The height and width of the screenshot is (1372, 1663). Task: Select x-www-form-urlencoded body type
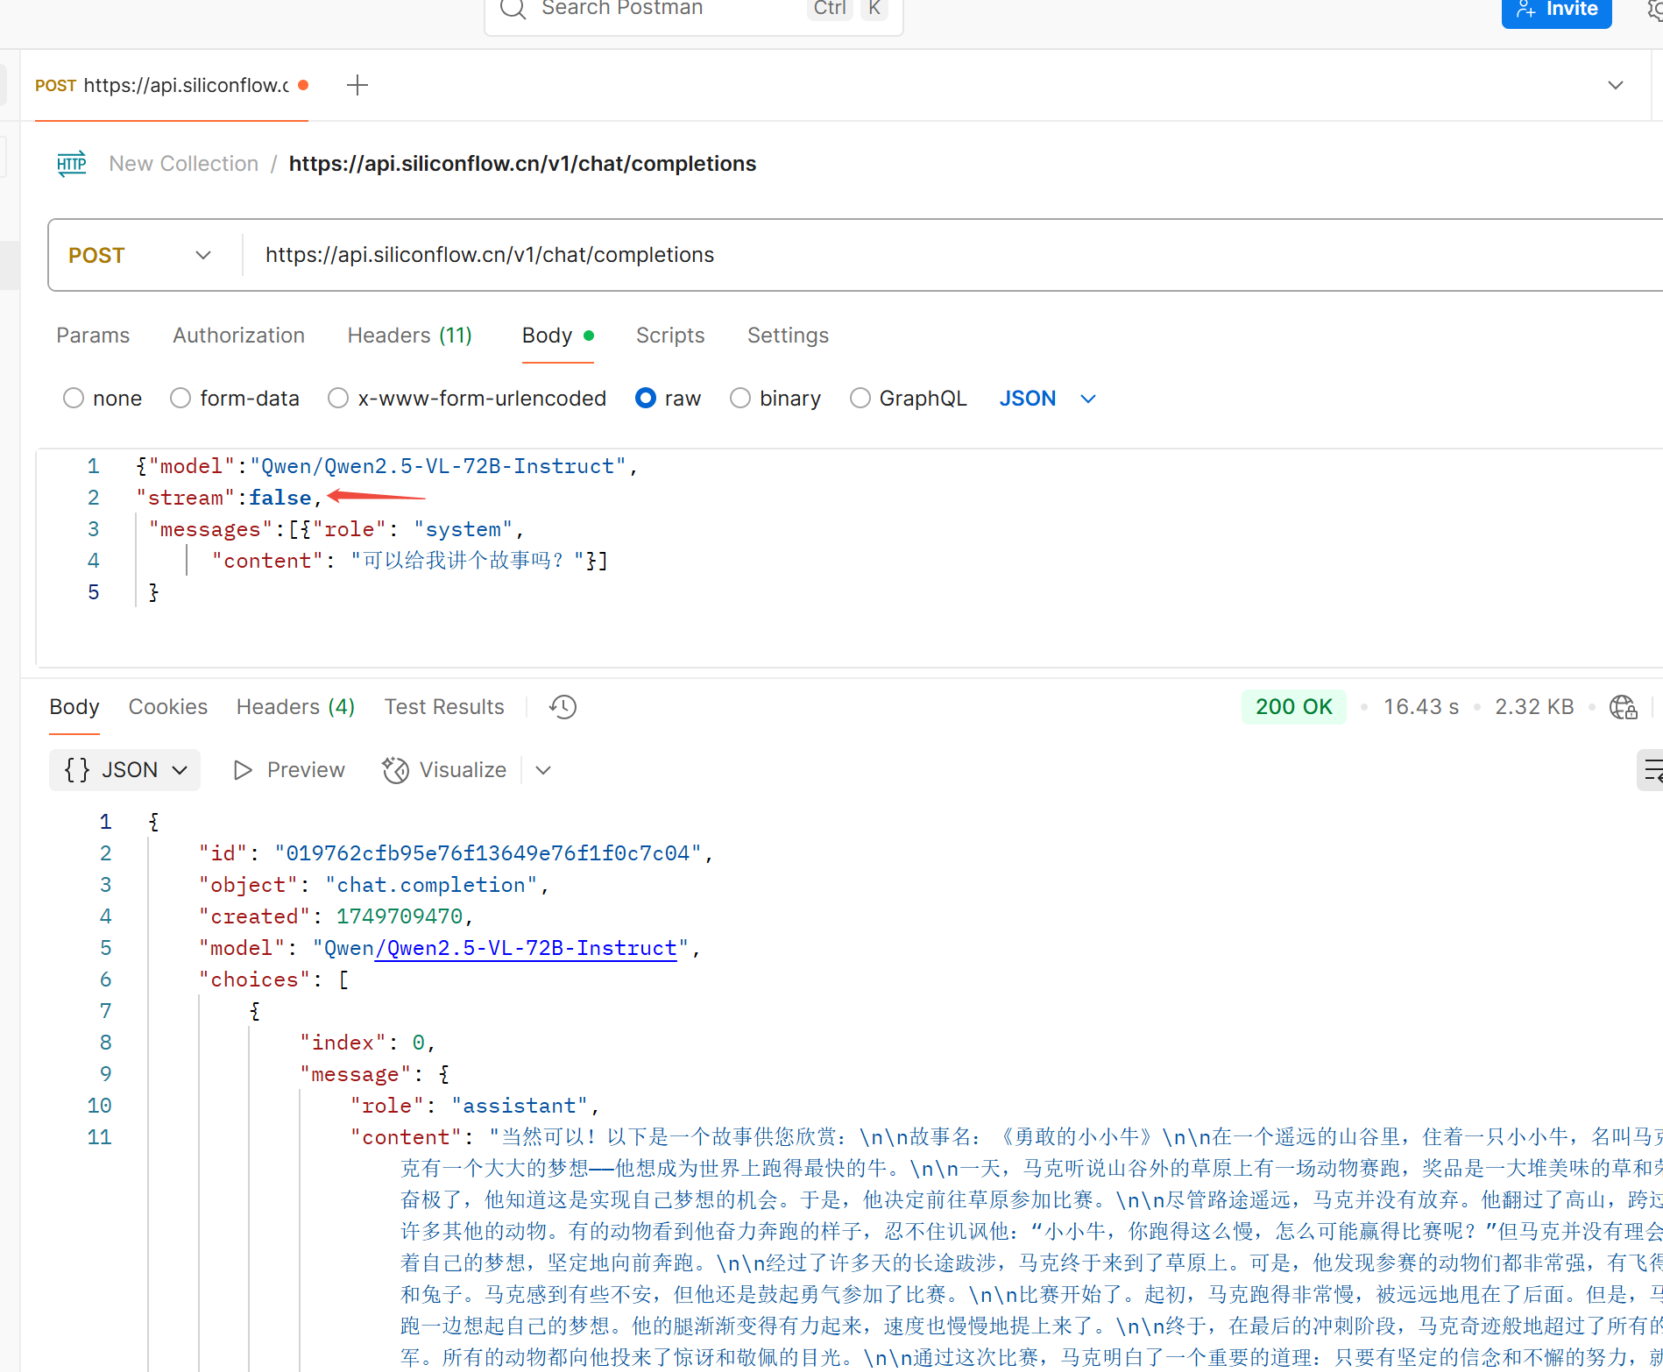pos(338,399)
